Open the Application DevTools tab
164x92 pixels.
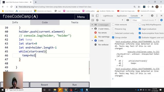pos(122,16)
